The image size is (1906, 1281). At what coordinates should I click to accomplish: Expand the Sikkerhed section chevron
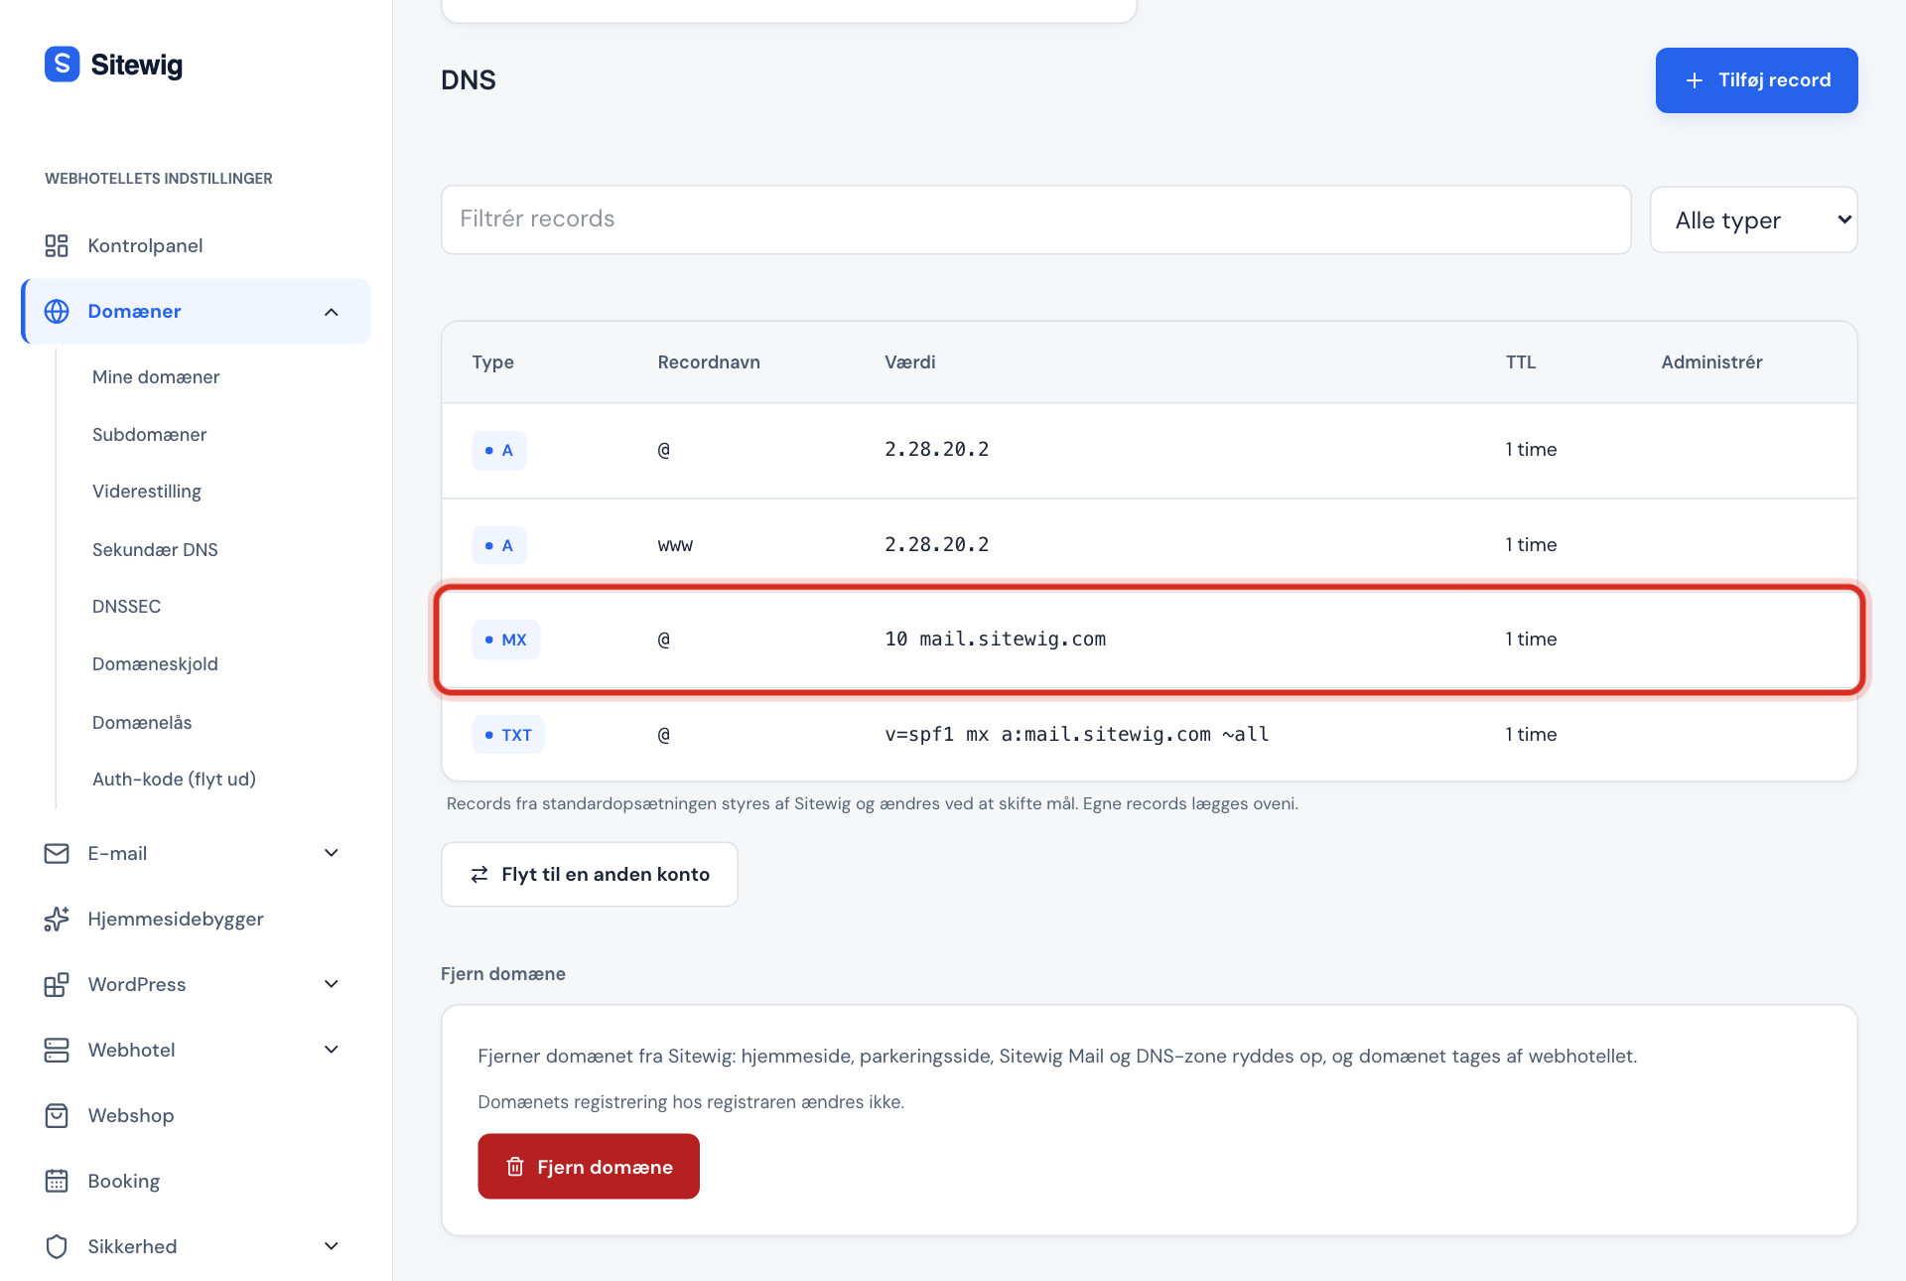pos(332,1246)
